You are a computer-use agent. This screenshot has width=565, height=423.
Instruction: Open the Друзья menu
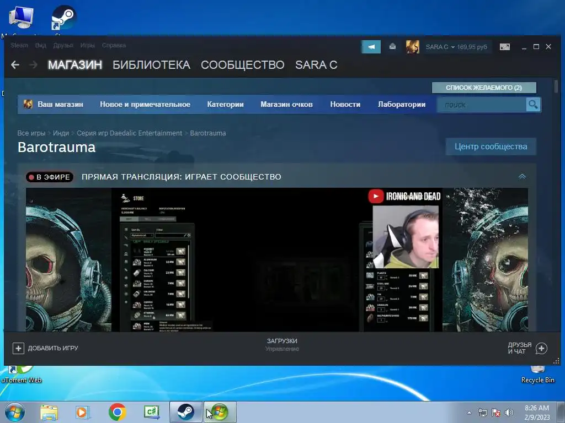pos(63,45)
